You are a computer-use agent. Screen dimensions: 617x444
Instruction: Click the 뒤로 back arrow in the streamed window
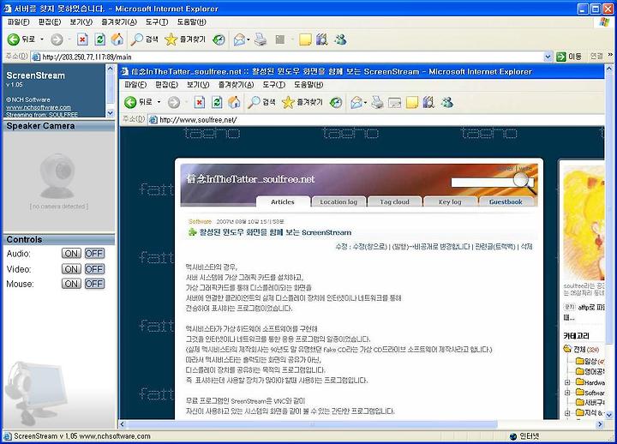(x=130, y=102)
